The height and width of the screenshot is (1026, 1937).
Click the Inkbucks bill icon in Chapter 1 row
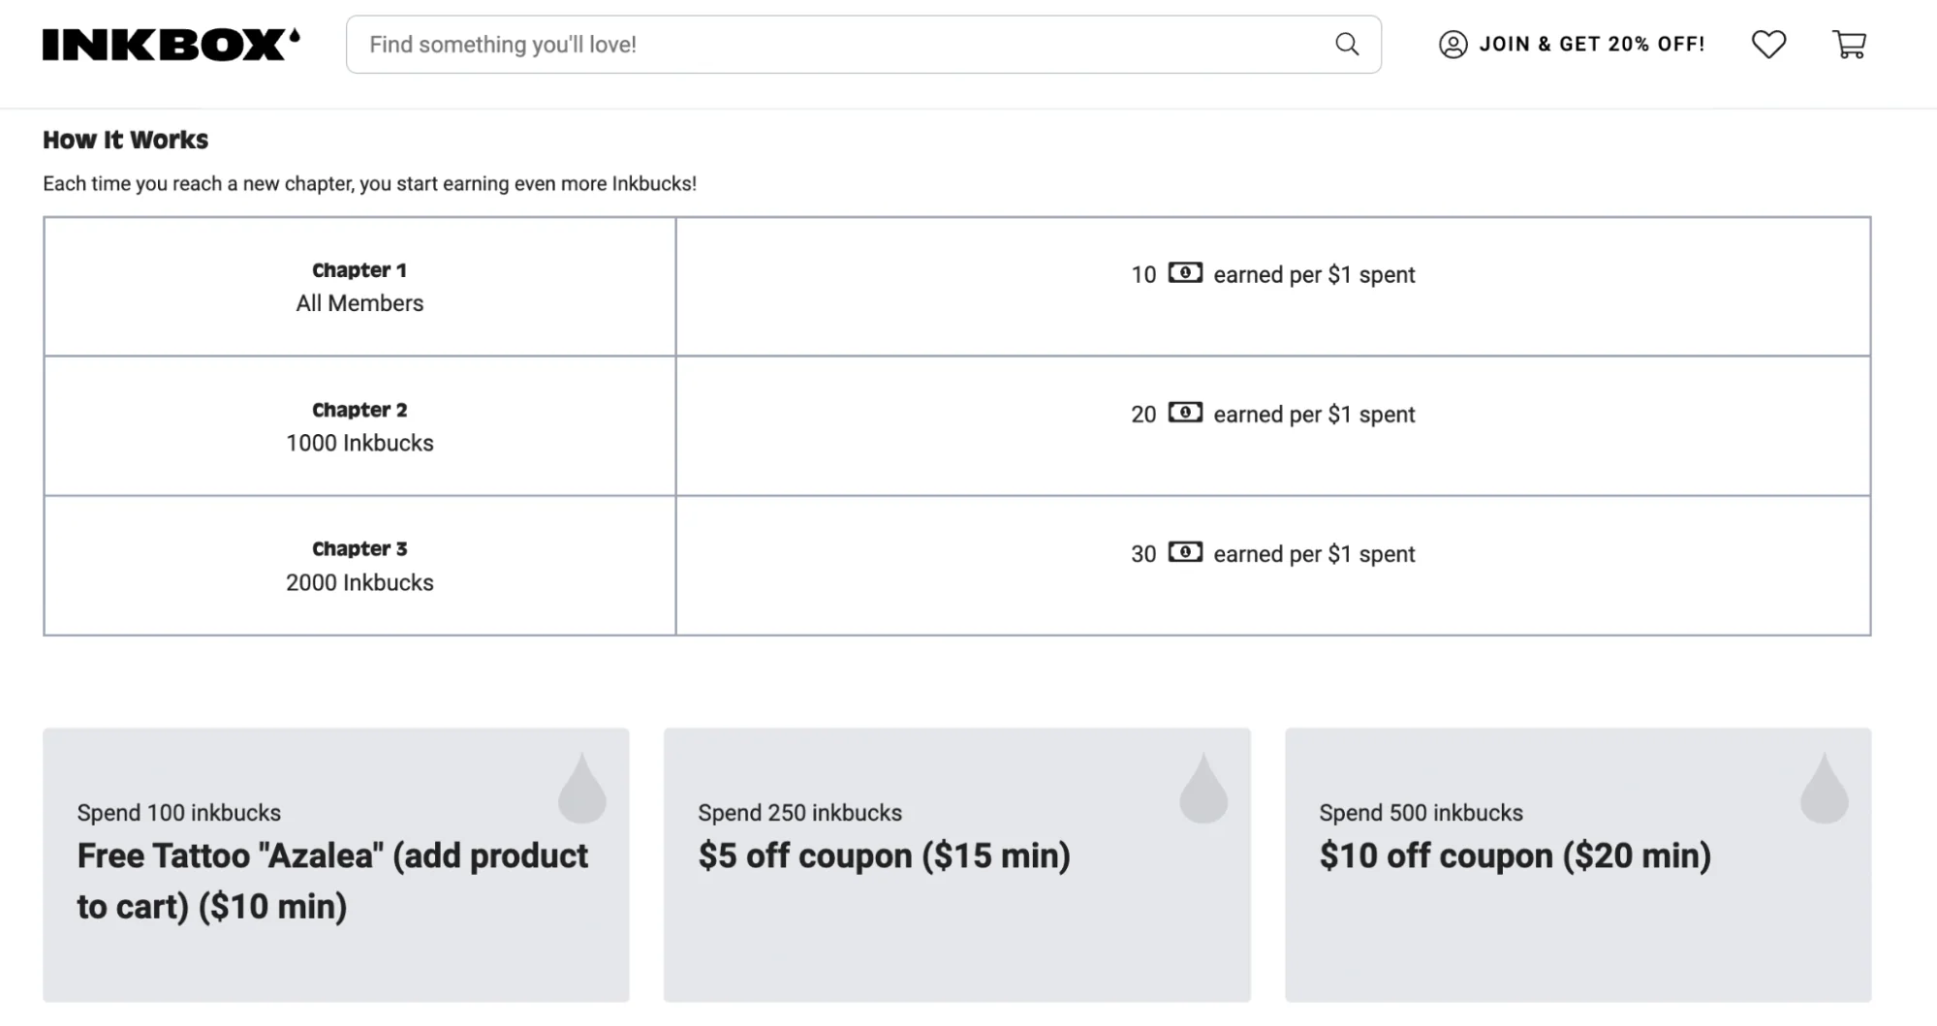1186,274
